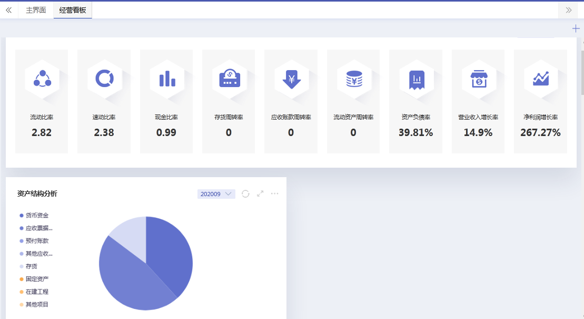Open the 202009 period dropdown
584x319 pixels.
[216, 194]
